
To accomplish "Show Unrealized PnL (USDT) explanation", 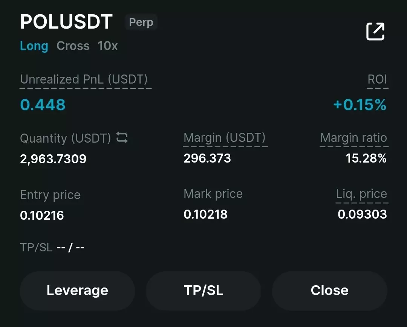I will pos(84,79).
